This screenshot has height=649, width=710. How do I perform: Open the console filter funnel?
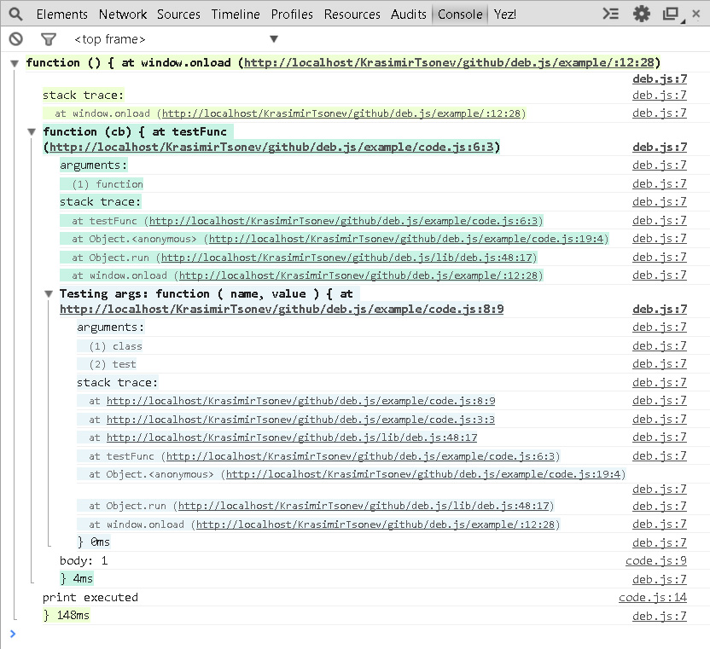coord(48,38)
